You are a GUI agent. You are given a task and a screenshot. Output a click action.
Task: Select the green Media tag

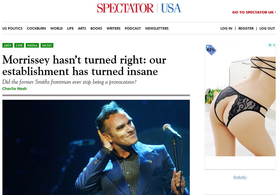tap(32, 45)
